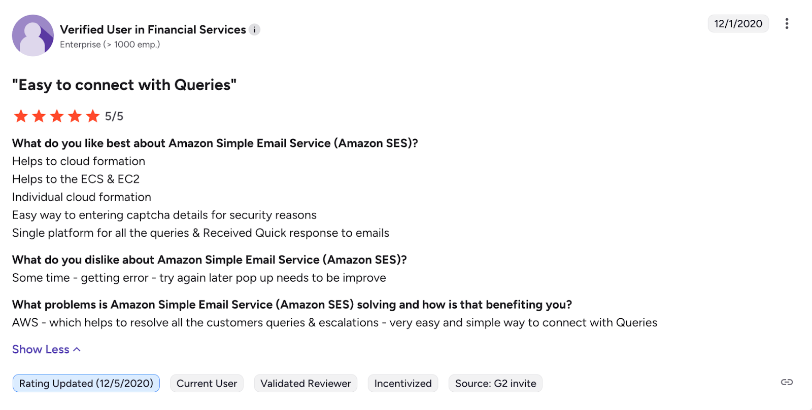This screenshot has width=812, height=410.
Task: Select the Rating Updated (12/5/2020) badge
Action: click(x=86, y=384)
